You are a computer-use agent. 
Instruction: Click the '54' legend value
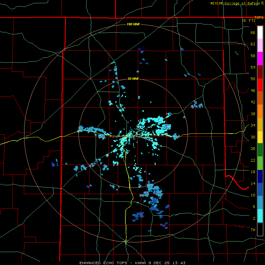point(253,67)
